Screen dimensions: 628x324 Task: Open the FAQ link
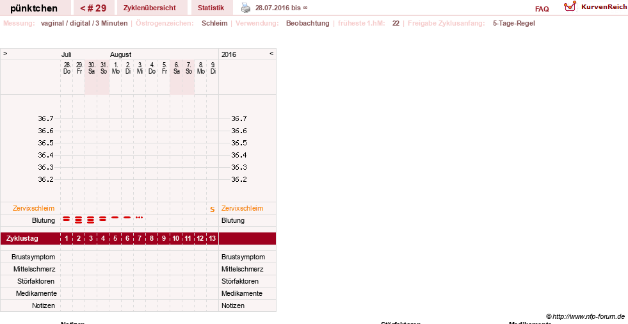pyautogui.click(x=542, y=9)
